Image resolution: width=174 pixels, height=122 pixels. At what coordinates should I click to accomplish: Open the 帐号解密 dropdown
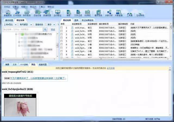coord(25,25)
